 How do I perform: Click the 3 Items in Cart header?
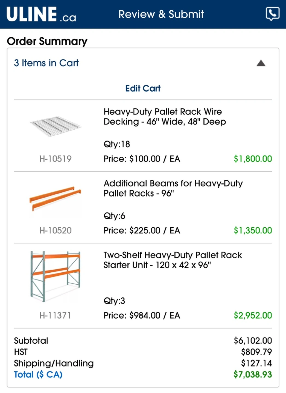(46, 63)
